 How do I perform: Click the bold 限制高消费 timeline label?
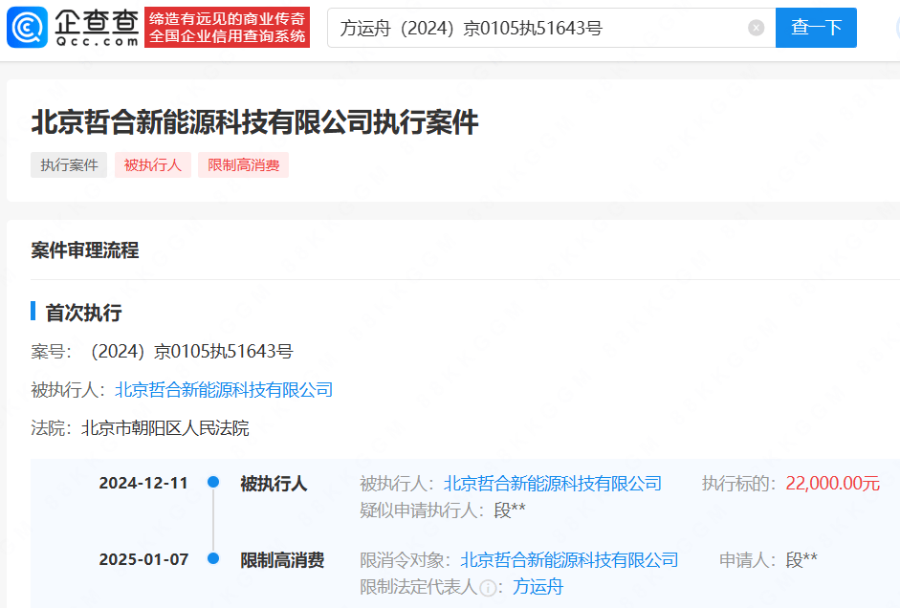[x=282, y=560]
